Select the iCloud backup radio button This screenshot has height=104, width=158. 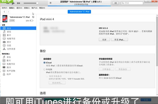44,63
